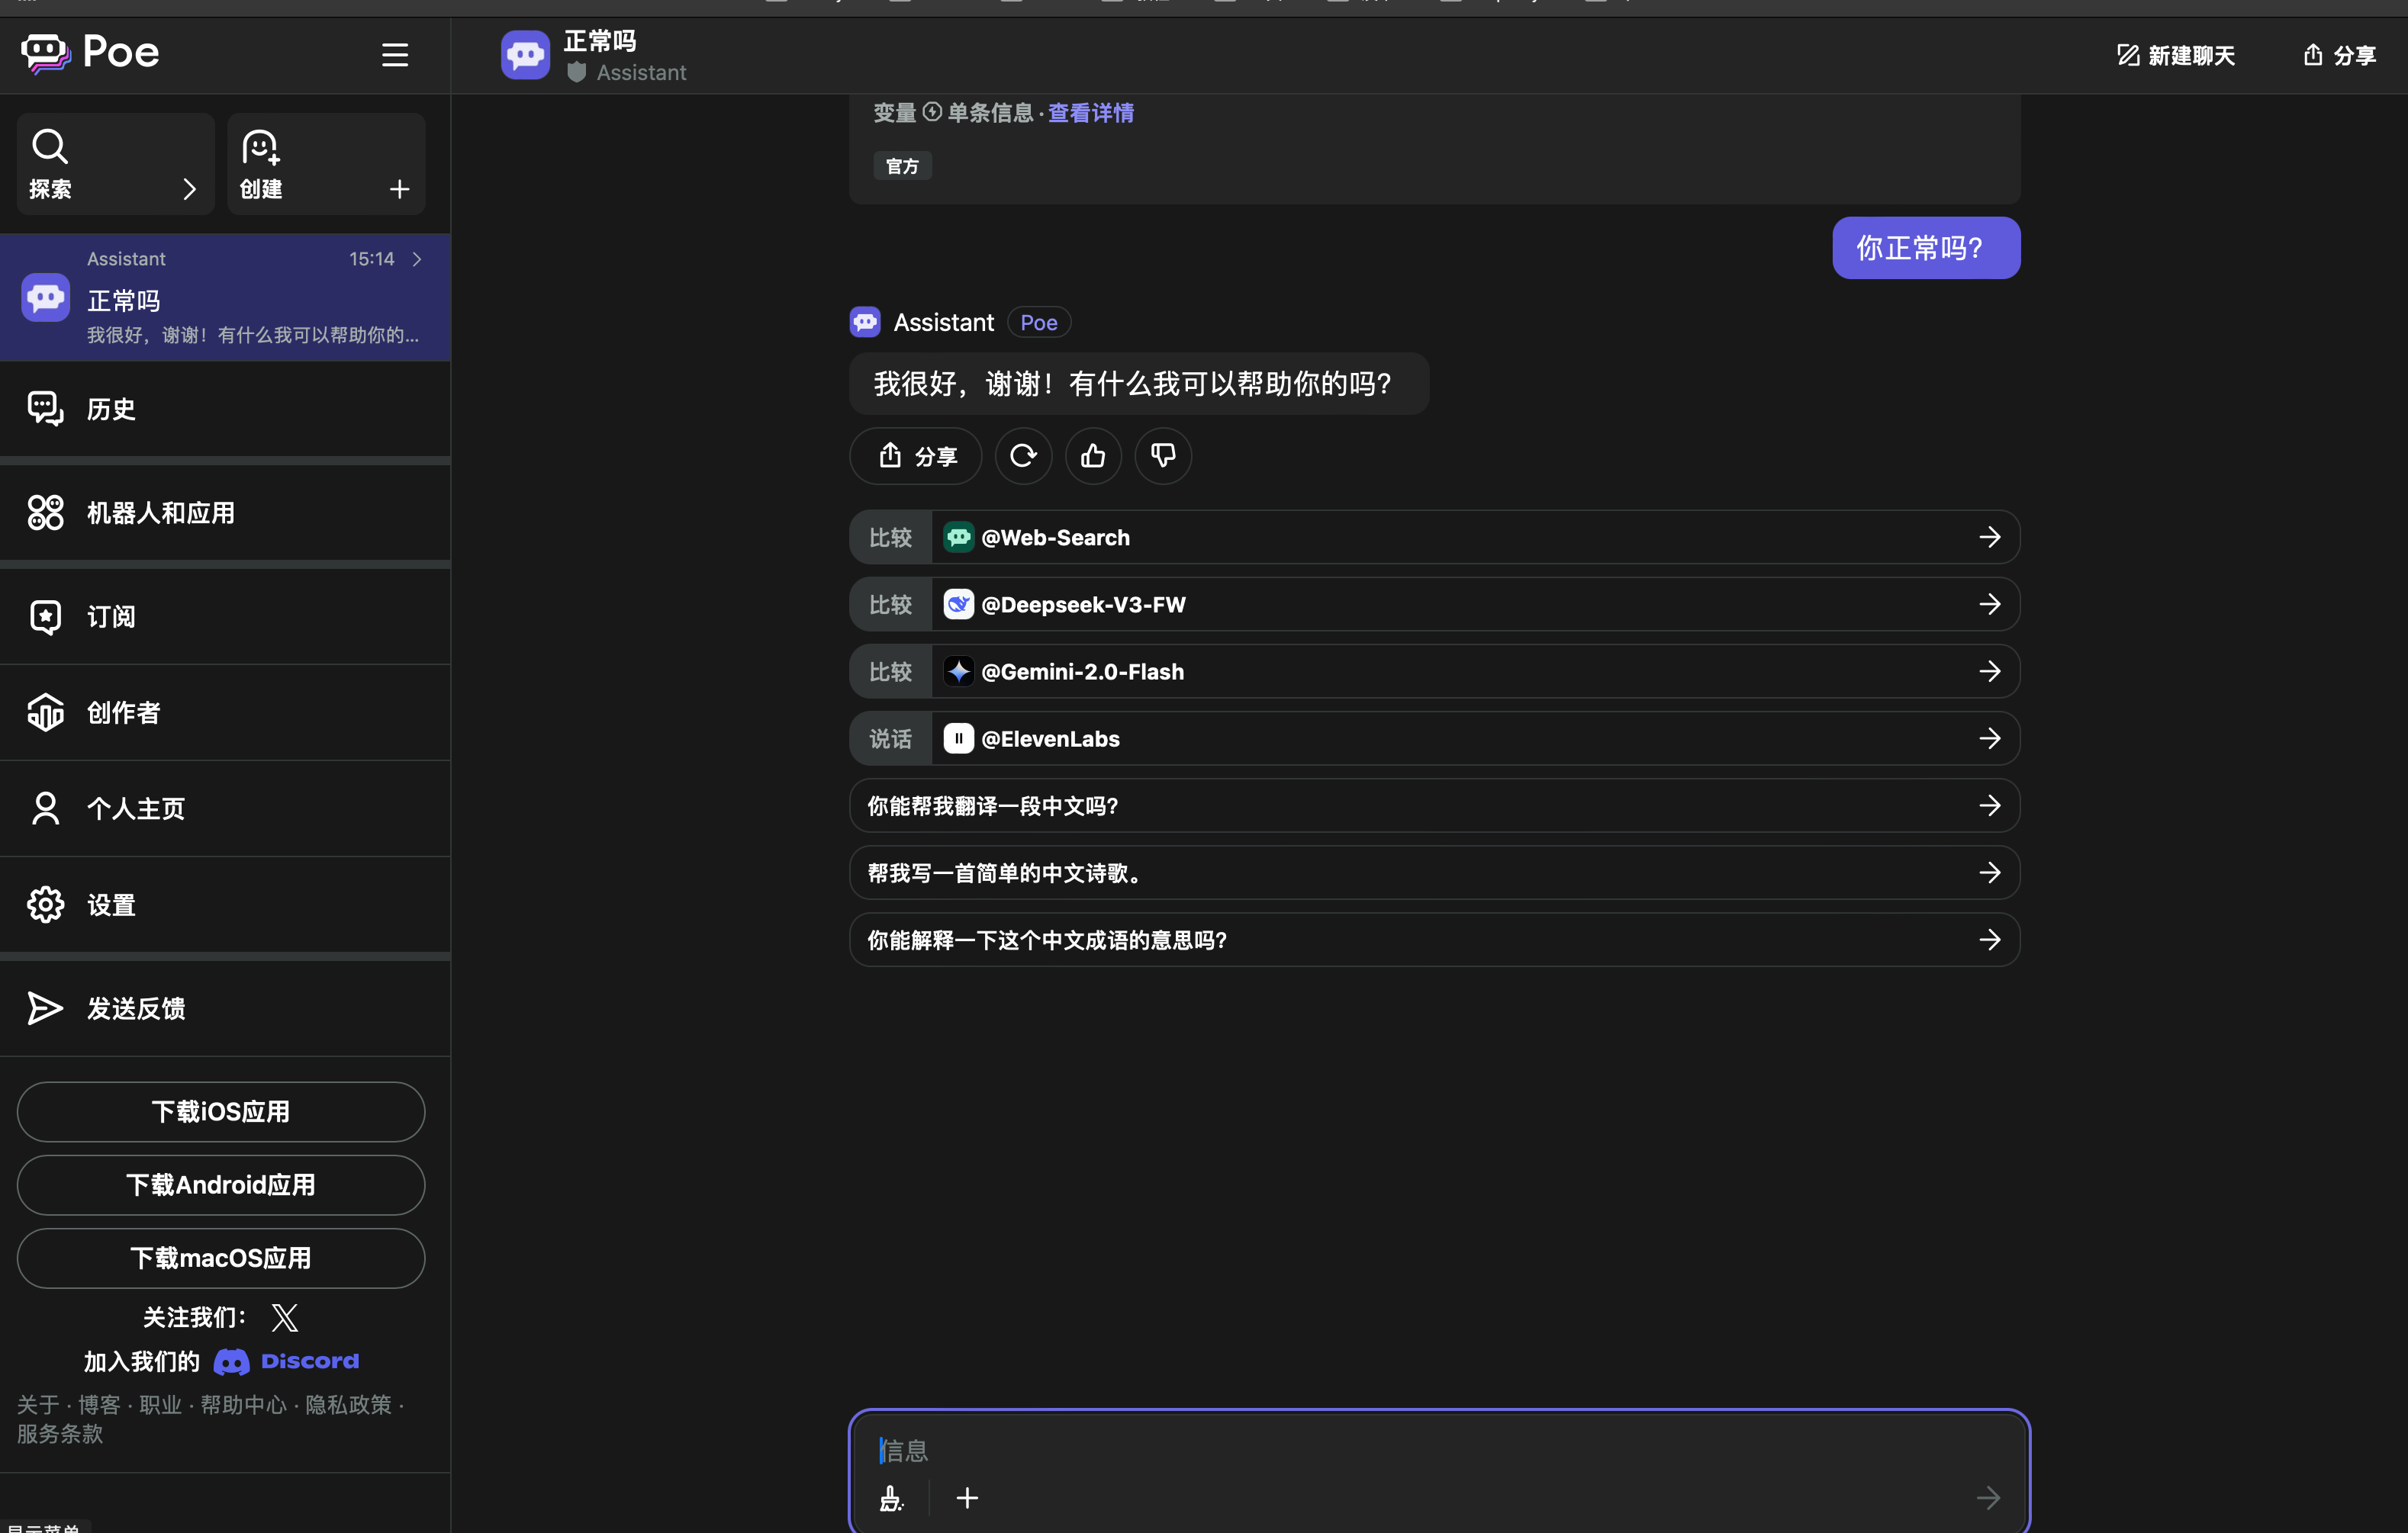Click the clear context broom icon
This screenshot has height=1533, width=2408.
(x=891, y=1497)
